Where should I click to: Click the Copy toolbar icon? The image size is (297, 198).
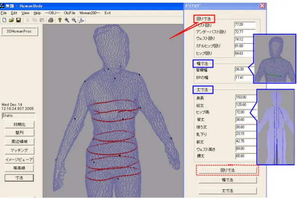coord(35,20)
